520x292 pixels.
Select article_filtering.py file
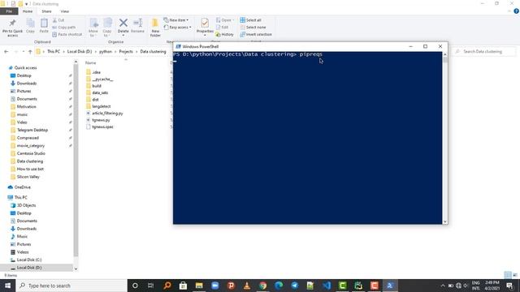[107, 114]
